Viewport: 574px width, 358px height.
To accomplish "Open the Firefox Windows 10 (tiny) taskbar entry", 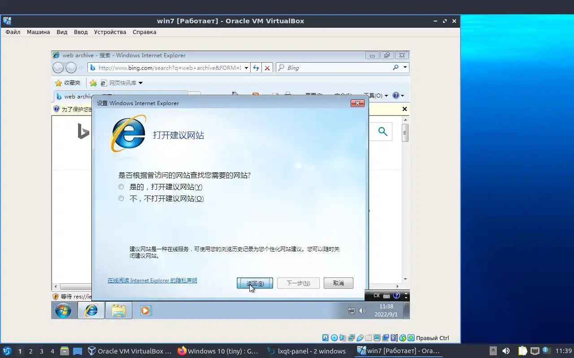I will [x=218, y=351].
